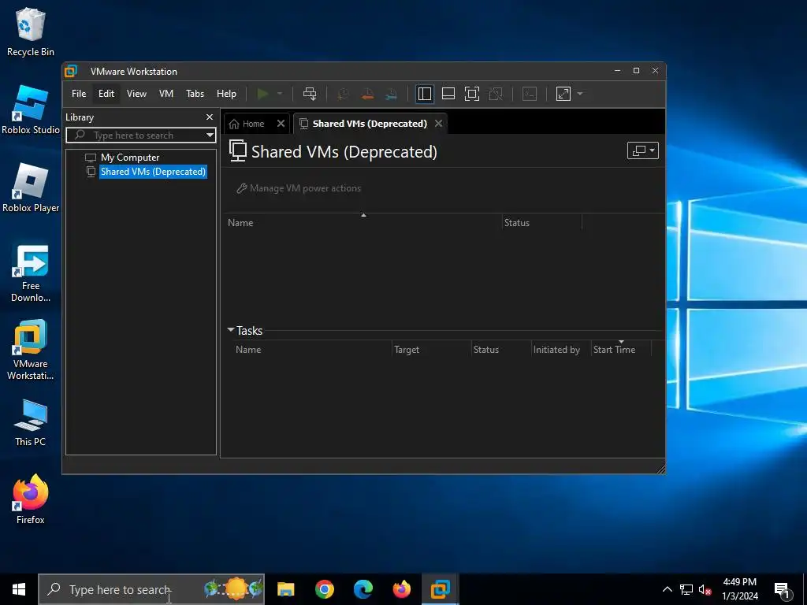Screen dimensions: 807x605
Task: Enter full screen mode icon
Action: [472, 94]
